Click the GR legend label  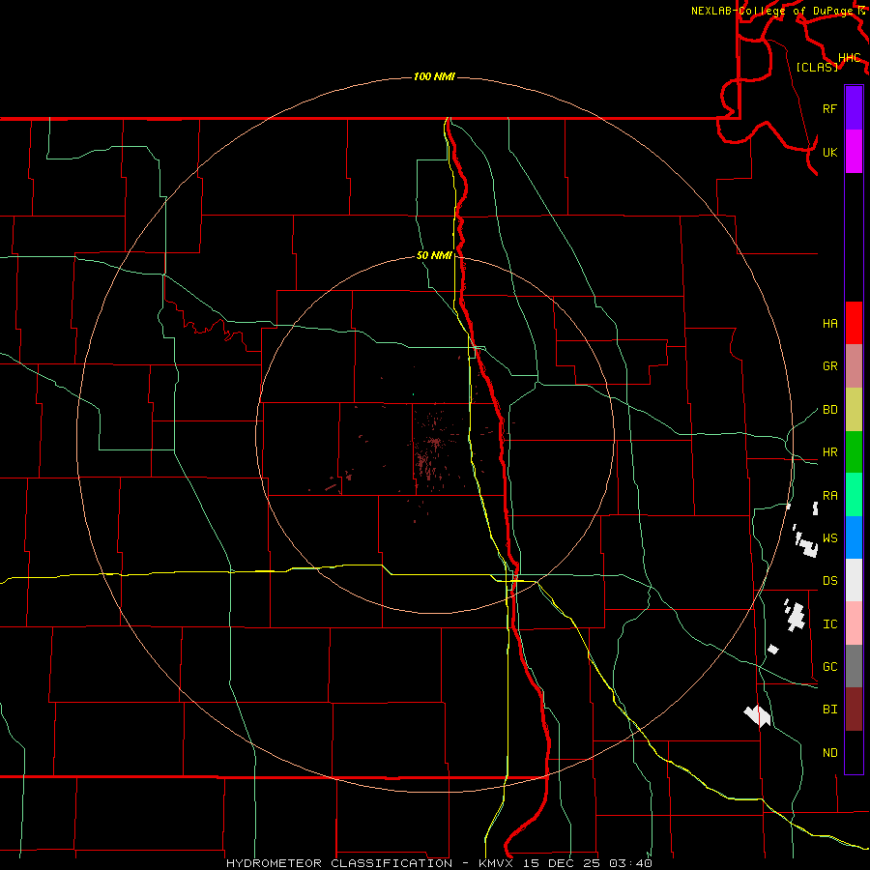pyautogui.click(x=830, y=366)
